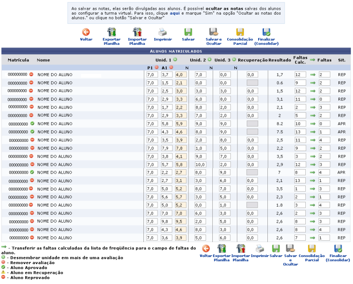353x284 pixels.
Task: Split Unid. 2 with its green plus icon
Action: (210, 60)
